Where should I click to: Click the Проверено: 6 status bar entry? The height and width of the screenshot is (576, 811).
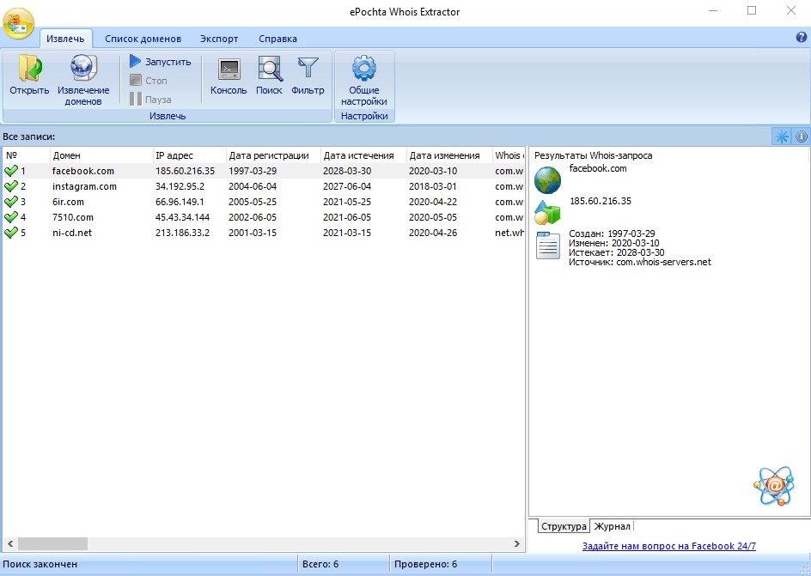pos(425,564)
